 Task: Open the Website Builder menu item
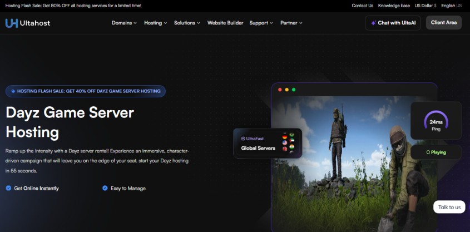tap(225, 23)
